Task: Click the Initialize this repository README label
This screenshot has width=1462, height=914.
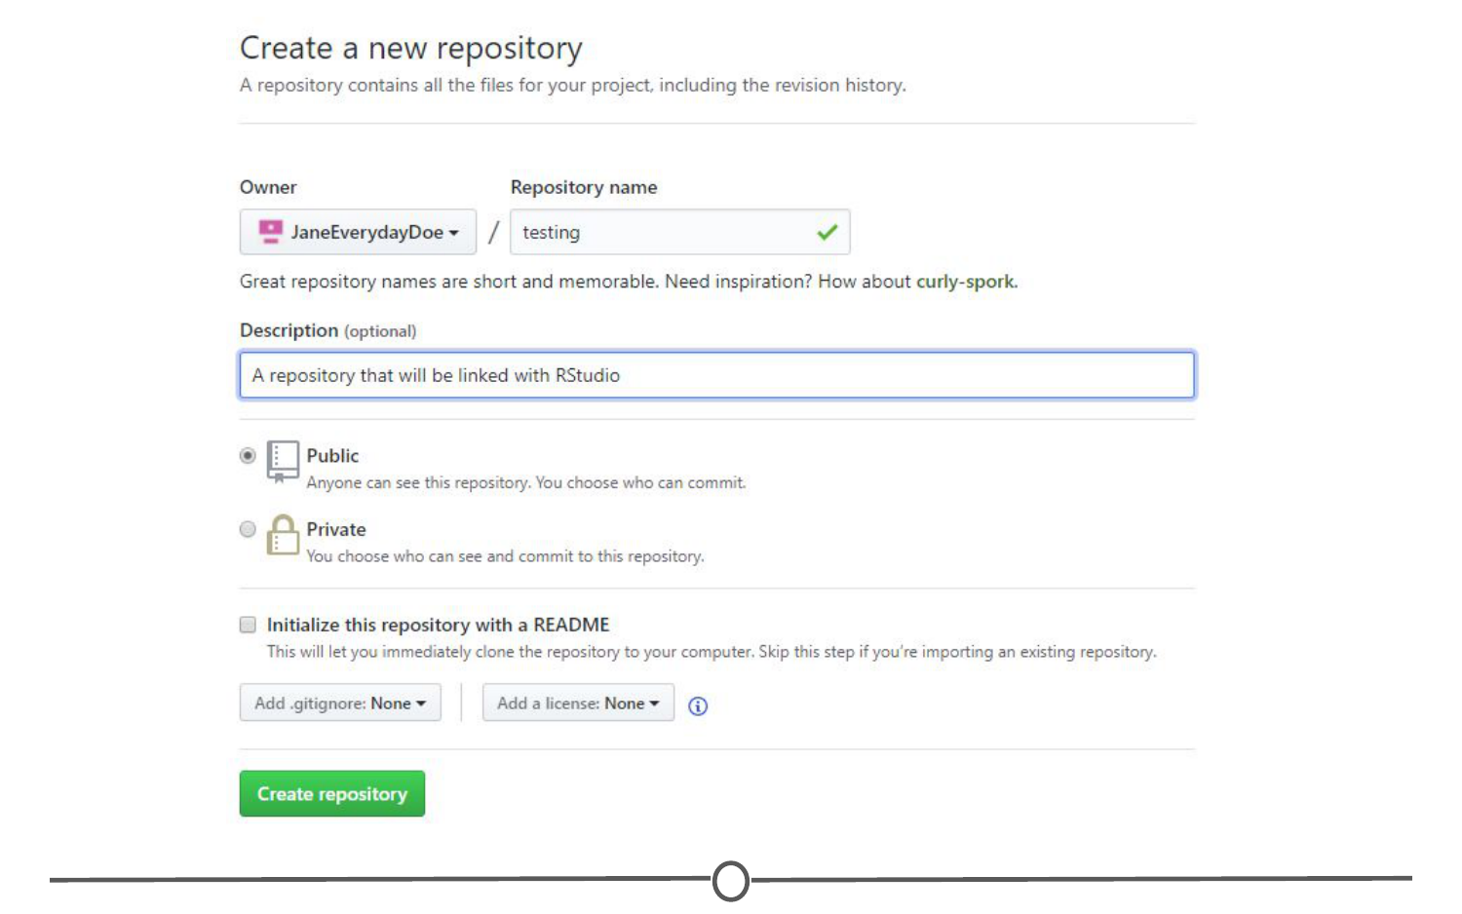Action: [438, 625]
